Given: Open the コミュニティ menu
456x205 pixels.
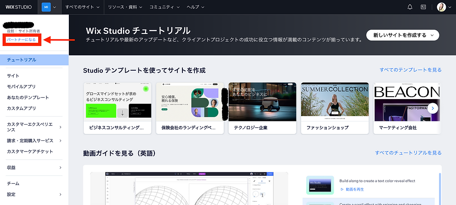Looking at the screenshot, I should pyautogui.click(x=165, y=7).
